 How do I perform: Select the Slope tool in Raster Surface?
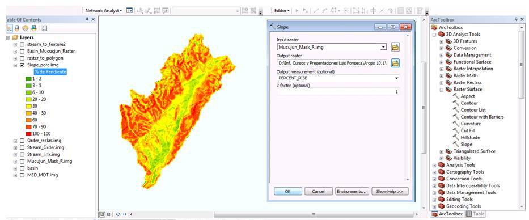466,144
